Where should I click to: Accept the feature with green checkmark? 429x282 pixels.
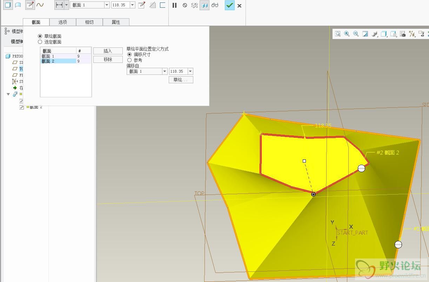coord(229,5)
